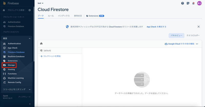Screen dimensions: 205x107
Task: Open the release notes icon in header
Action: 188,3
